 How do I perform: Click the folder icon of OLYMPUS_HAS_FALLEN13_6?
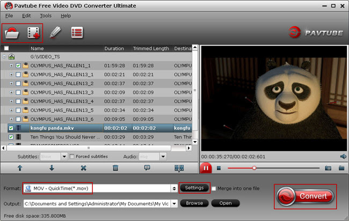(25, 119)
